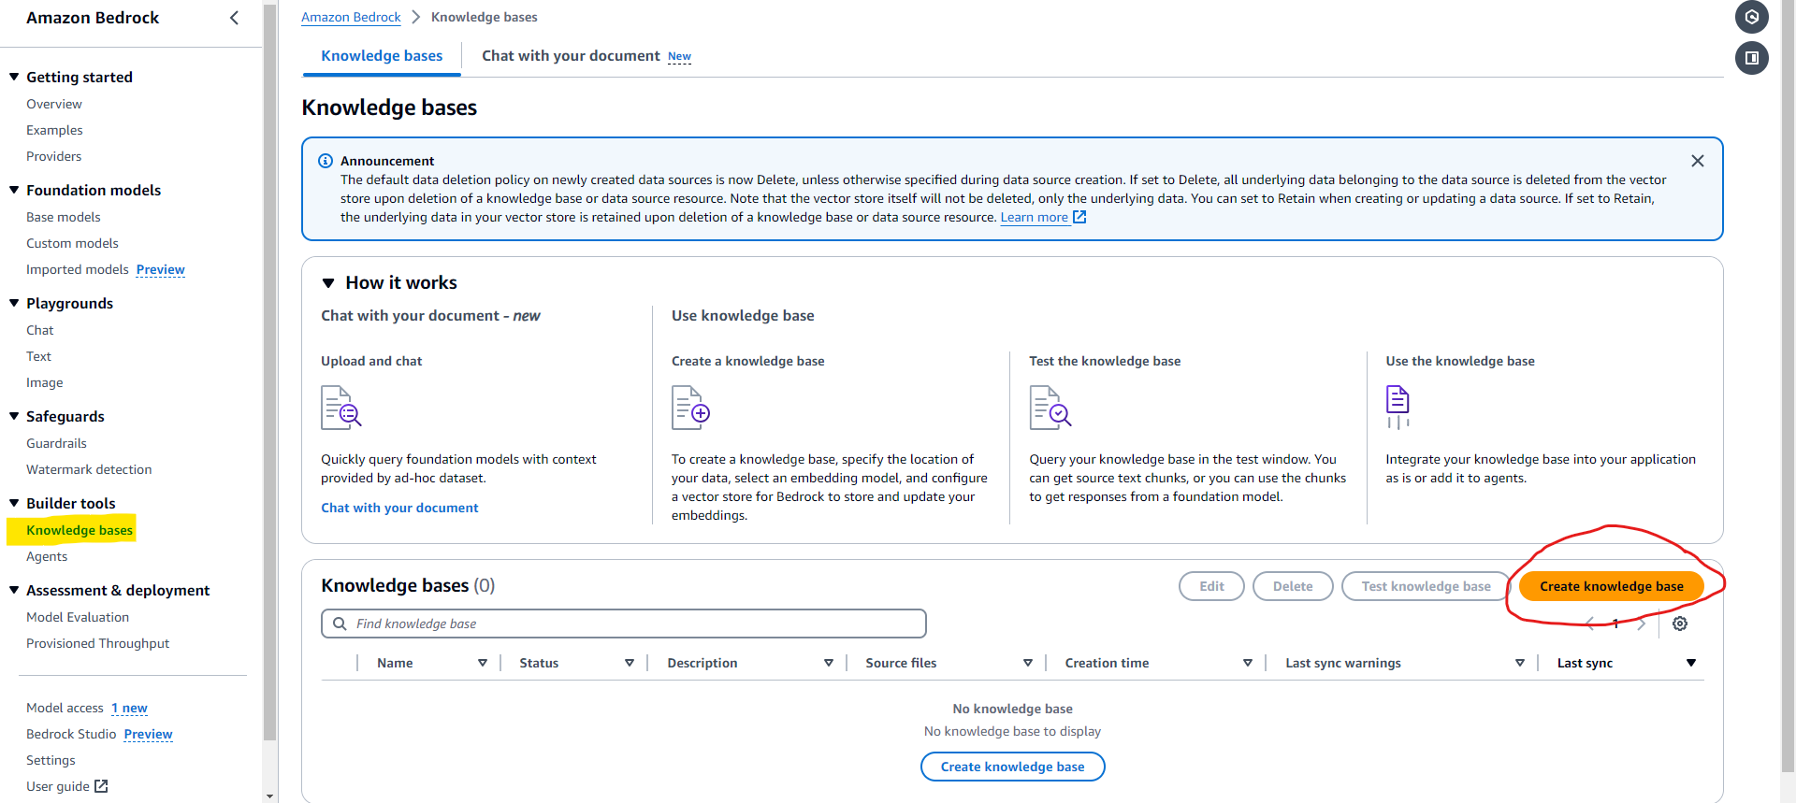This screenshot has width=1796, height=803.
Task: Dismiss the Announcement banner
Action: click(1697, 161)
